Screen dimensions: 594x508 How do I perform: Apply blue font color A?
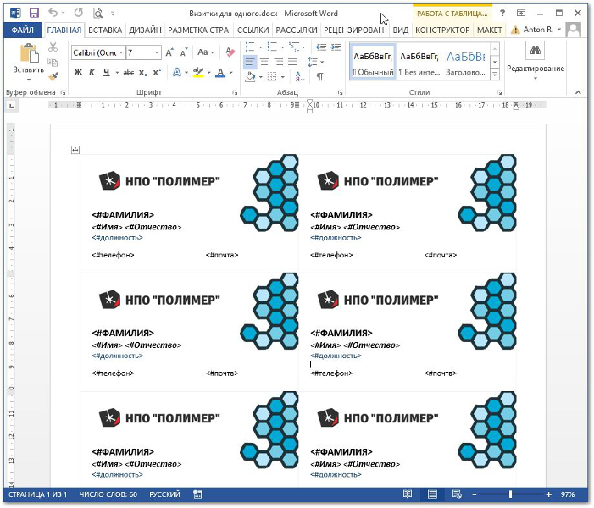click(220, 72)
